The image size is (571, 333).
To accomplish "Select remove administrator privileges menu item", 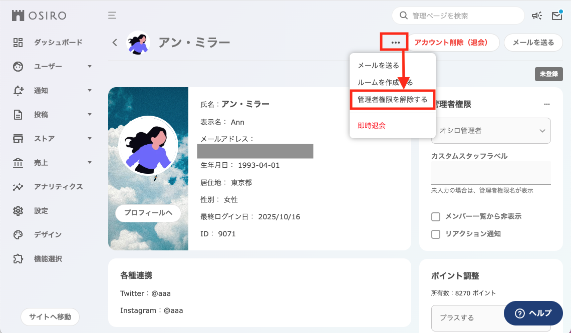I will click(x=392, y=100).
